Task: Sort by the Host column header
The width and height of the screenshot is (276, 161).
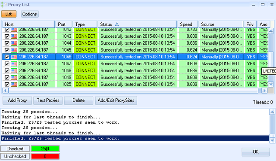Action: coord(28,24)
